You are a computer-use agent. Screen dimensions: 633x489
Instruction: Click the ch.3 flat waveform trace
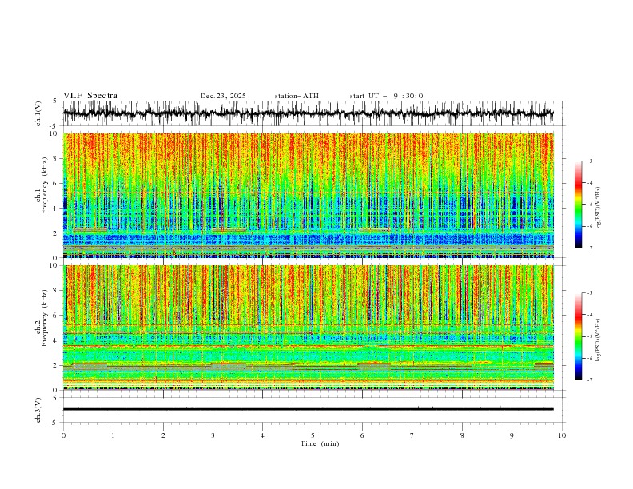[x=309, y=409]
